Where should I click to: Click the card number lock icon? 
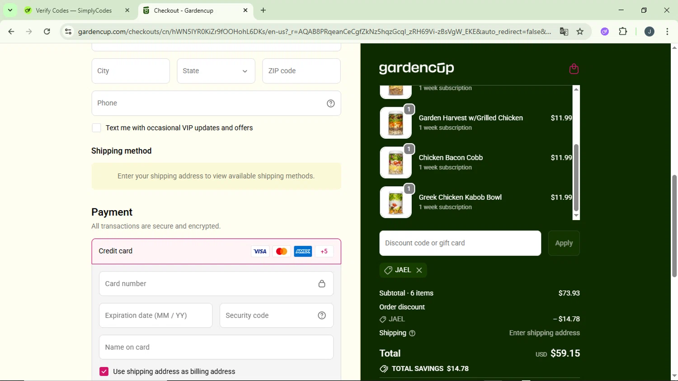tap(322, 284)
